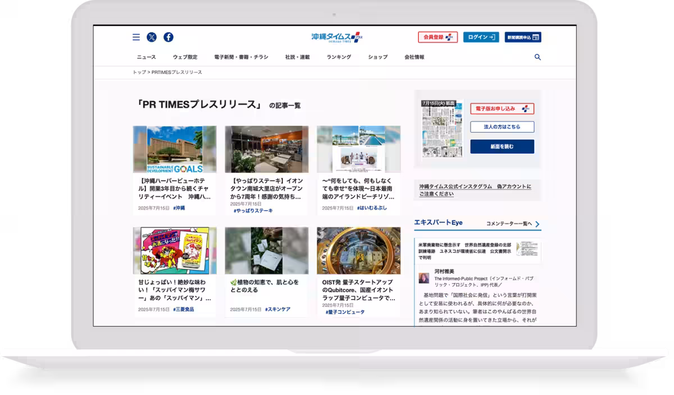Screen dimensions: 674x395
Task: Click 電子版お申し込み button
Action: [x=502, y=109]
